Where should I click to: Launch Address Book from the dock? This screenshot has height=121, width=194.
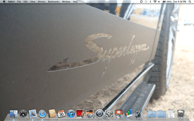(52, 113)
